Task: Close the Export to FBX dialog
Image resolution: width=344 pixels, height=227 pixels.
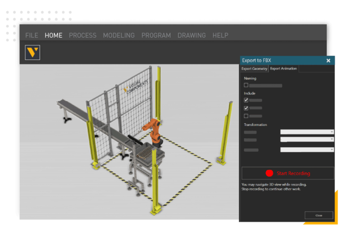Action: click(328, 60)
